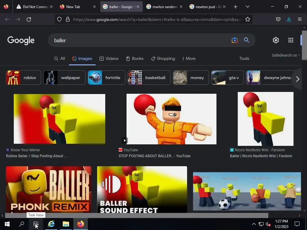This screenshot has width=307, height=230.
Task: Click the magnifier search button
Action: 246,40
